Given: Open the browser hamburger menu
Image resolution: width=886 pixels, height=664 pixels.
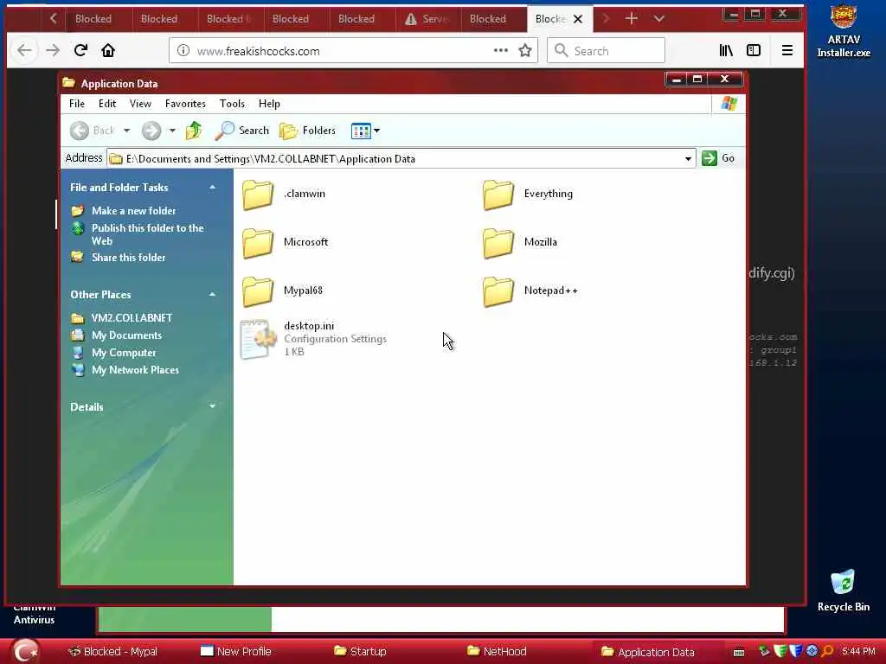Looking at the screenshot, I should [x=787, y=50].
